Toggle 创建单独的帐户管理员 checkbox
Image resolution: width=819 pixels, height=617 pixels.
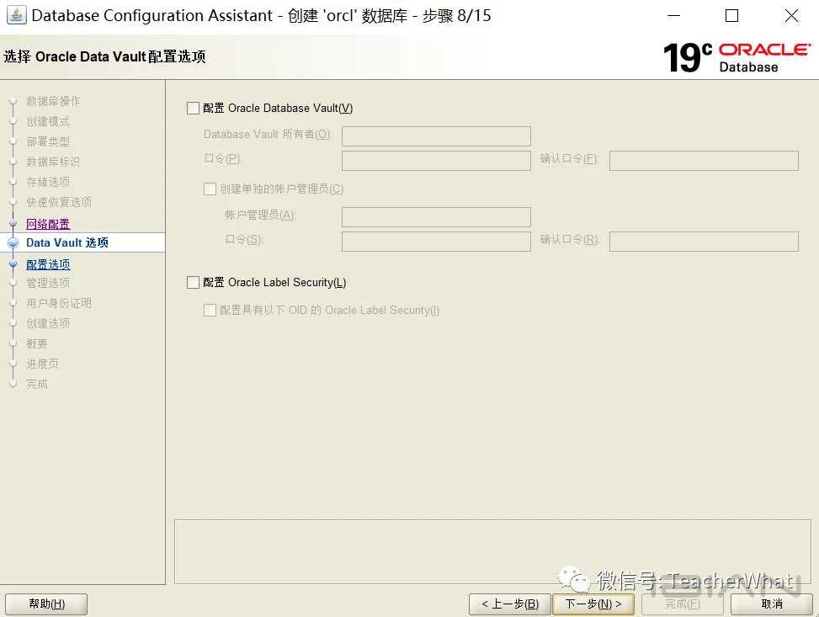[x=210, y=189]
